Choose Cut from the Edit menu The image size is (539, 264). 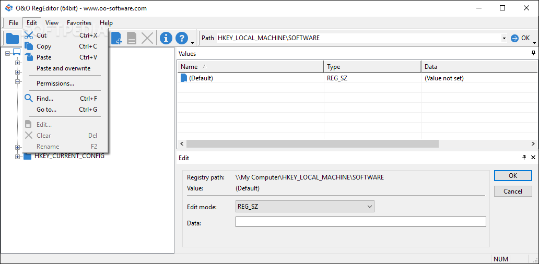pos(65,35)
